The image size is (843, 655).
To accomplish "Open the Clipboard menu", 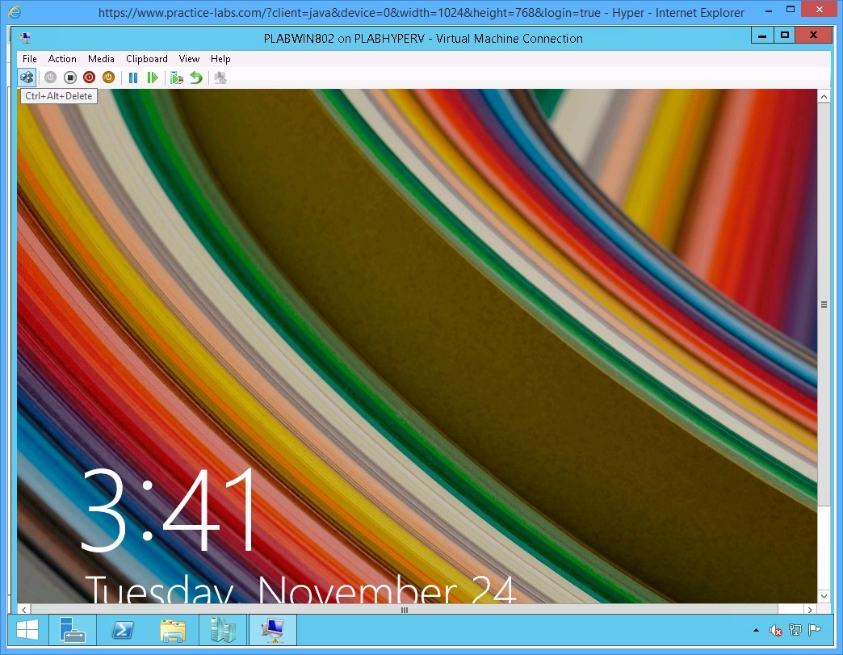I will pyautogui.click(x=146, y=58).
